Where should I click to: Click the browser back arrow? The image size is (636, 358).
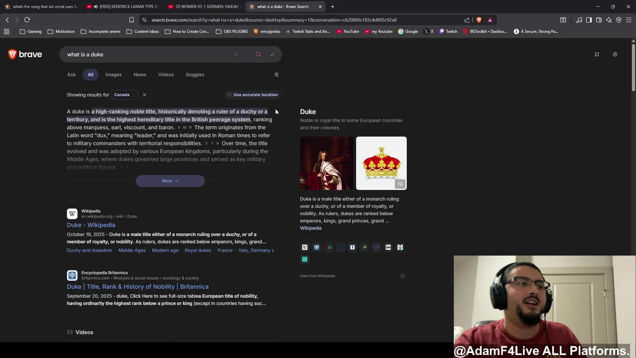tap(7, 20)
